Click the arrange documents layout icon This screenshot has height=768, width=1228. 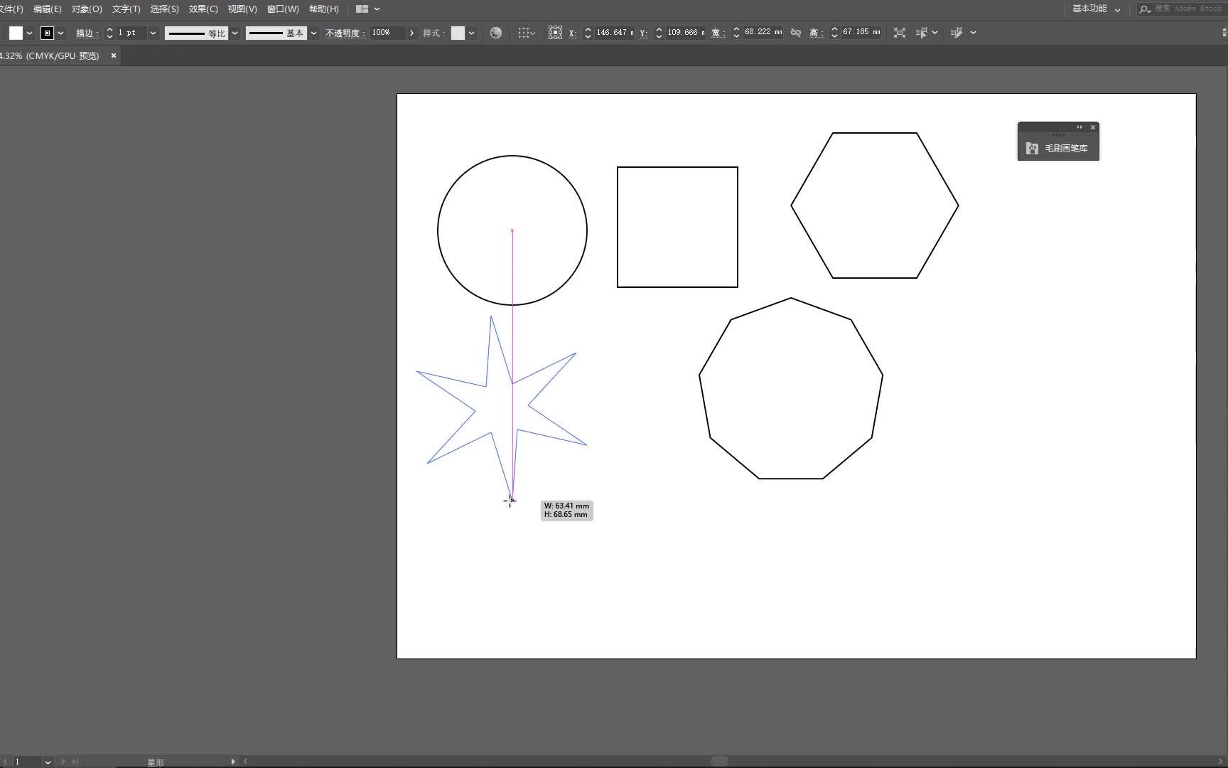tap(362, 9)
